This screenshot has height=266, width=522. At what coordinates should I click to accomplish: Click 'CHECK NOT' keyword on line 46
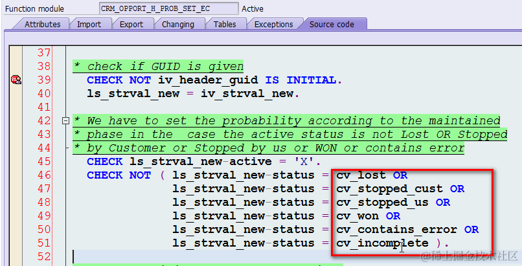(119, 175)
